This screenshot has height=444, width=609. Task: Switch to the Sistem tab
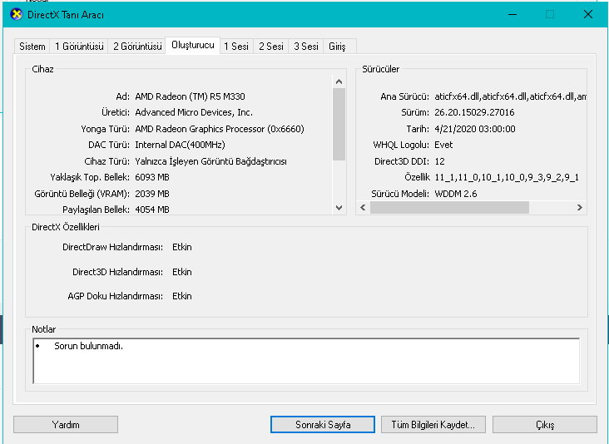click(x=32, y=47)
